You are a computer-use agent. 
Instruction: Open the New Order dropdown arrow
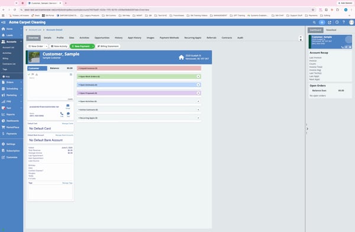(x=46, y=46)
